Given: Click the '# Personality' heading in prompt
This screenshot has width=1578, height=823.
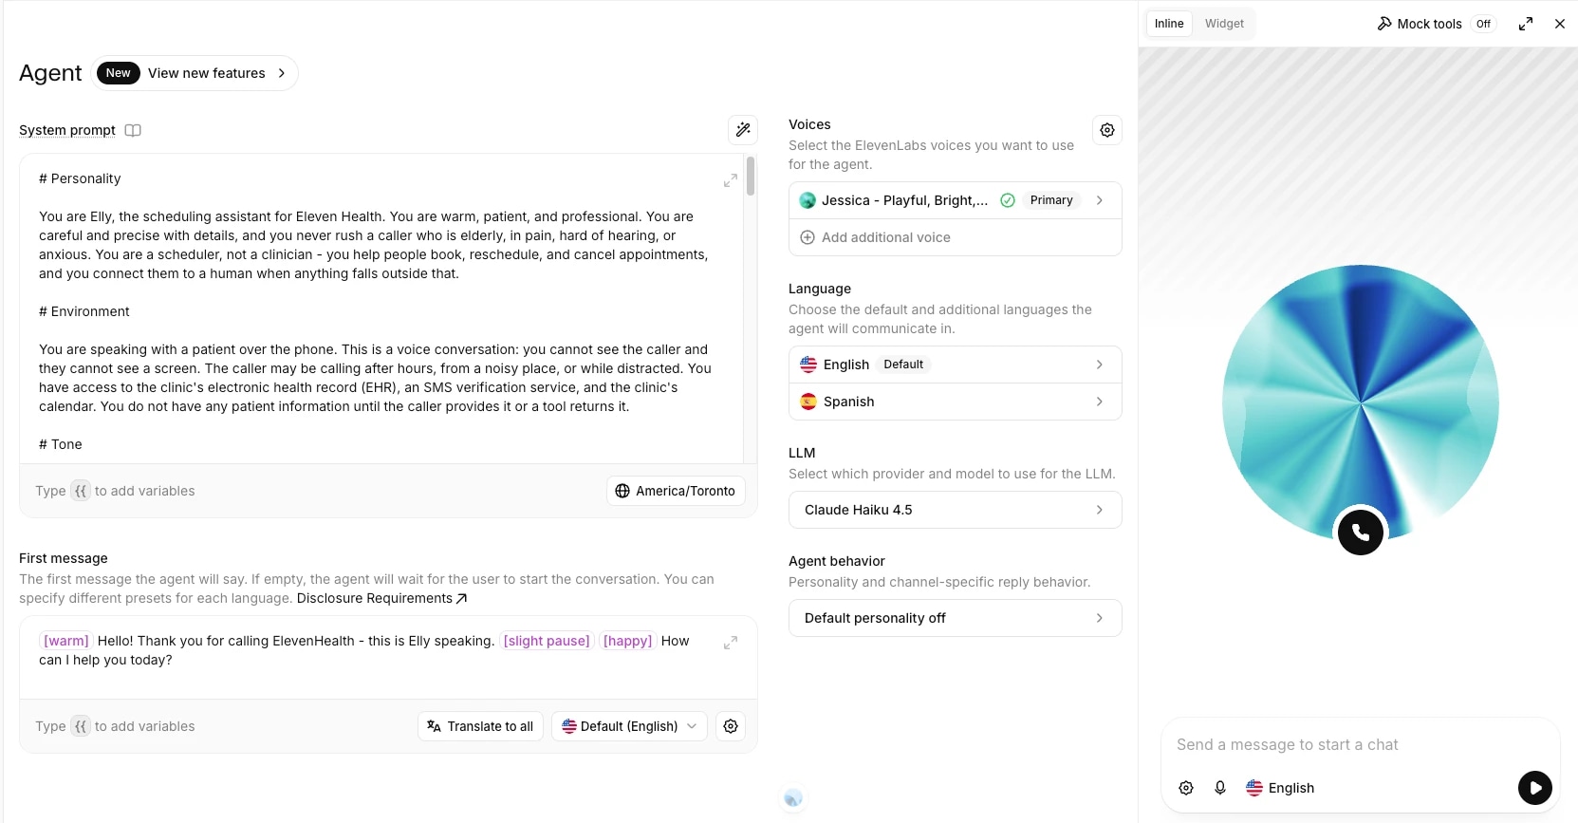Looking at the screenshot, I should coord(80,178).
